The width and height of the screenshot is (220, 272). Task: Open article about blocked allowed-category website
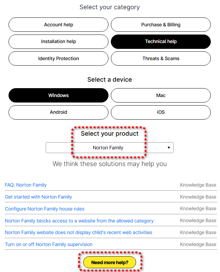[x=79, y=221]
